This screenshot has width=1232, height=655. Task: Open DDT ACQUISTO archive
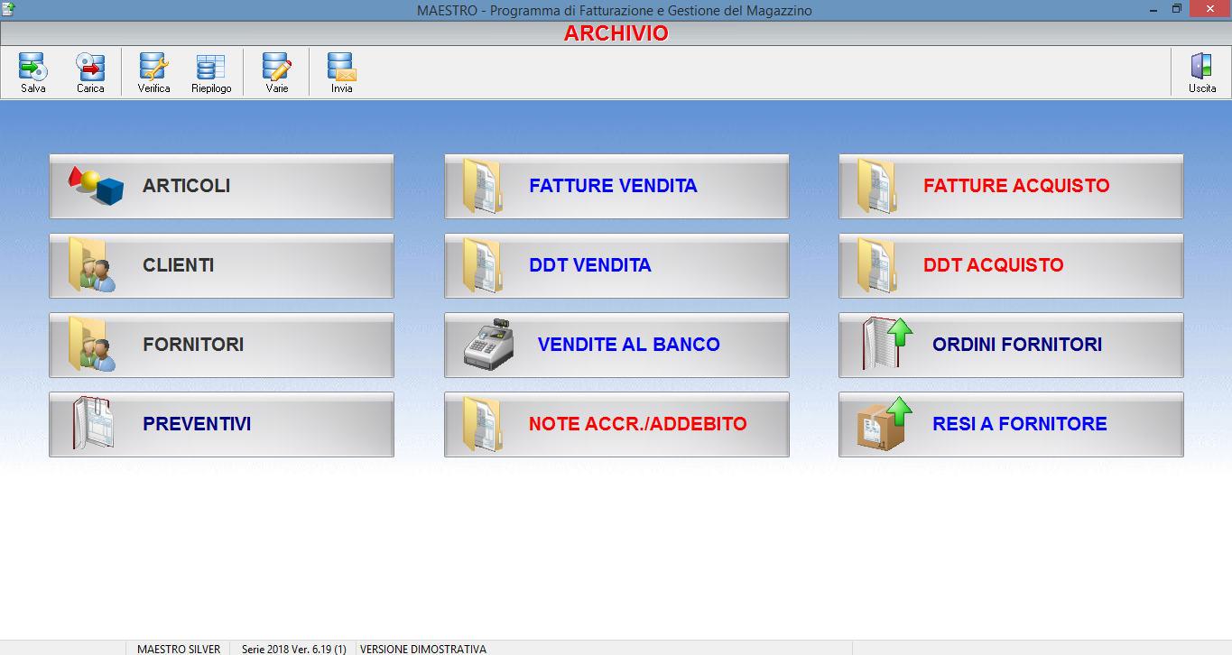(x=1011, y=265)
